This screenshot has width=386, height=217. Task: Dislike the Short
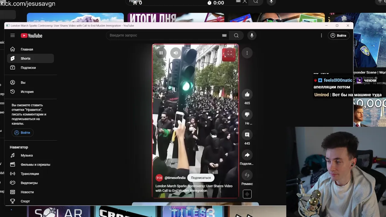coord(247,115)
